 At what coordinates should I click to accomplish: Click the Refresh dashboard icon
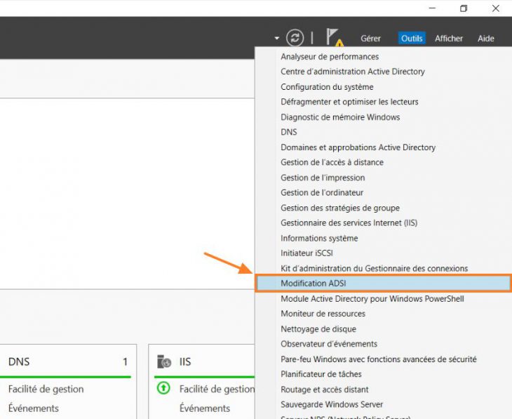coord(295,38)
